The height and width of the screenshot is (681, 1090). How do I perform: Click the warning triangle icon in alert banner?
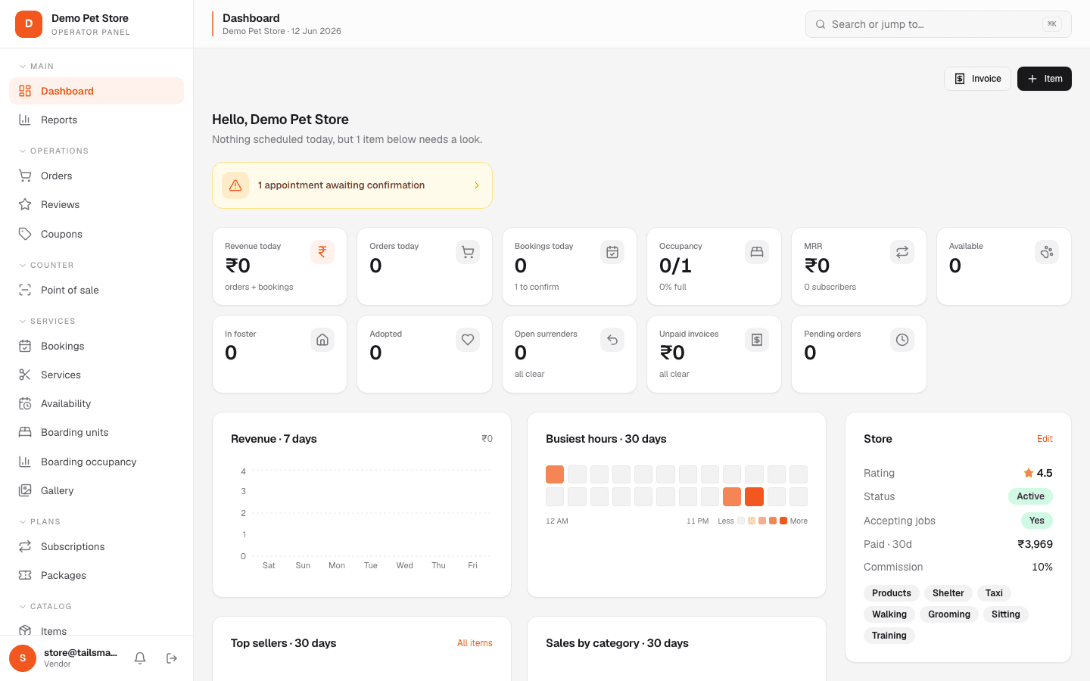(235, 185)
